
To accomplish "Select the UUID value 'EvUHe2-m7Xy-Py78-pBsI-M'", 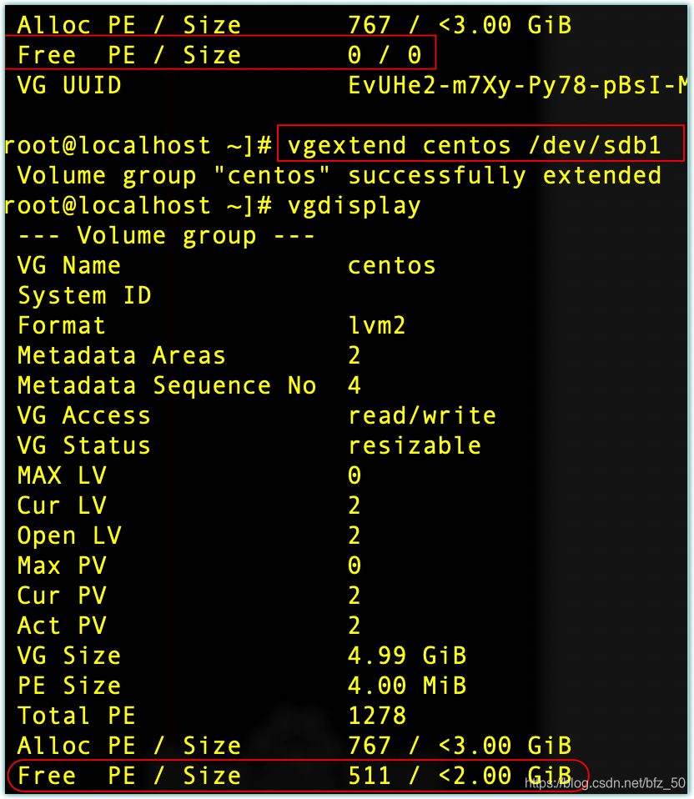I will pyautogui.click(x=517, y=86).
